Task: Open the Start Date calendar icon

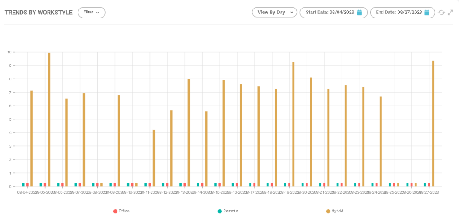Action: click(359, 13)
